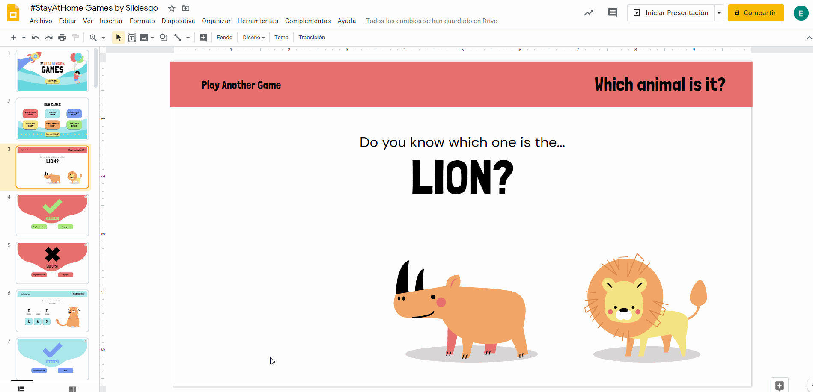The width and height of the screenshot is (813, 392).
Task: Click the print icon
Action: click(x=62, y=38)
